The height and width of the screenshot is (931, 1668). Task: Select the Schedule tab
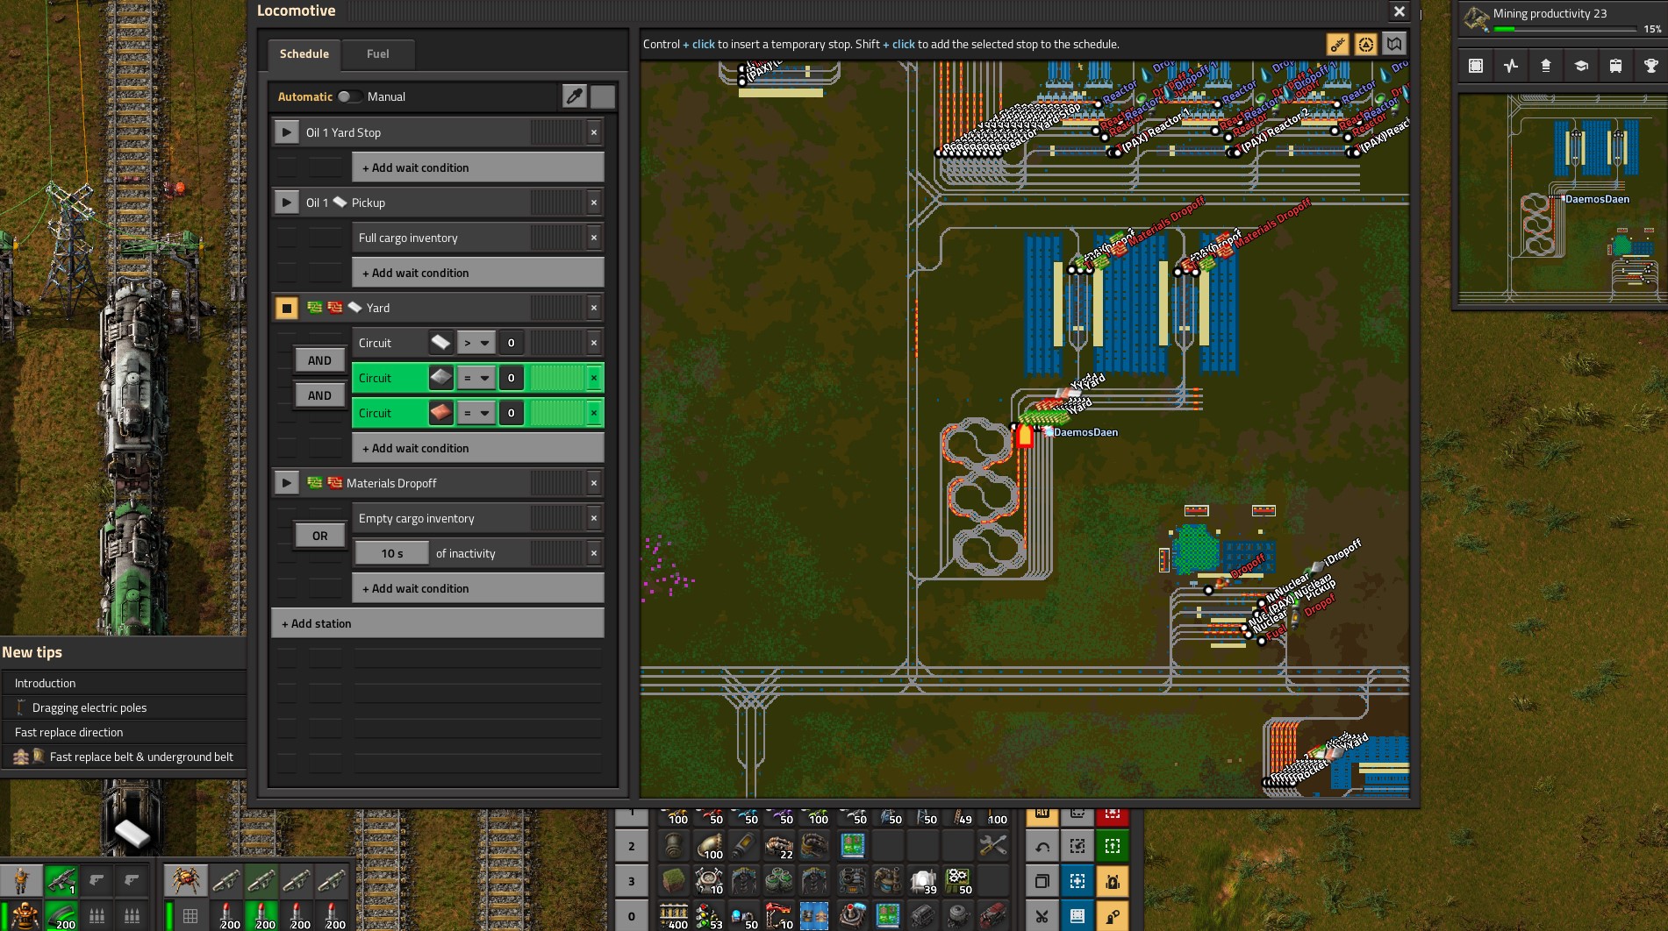coord(304,53)
